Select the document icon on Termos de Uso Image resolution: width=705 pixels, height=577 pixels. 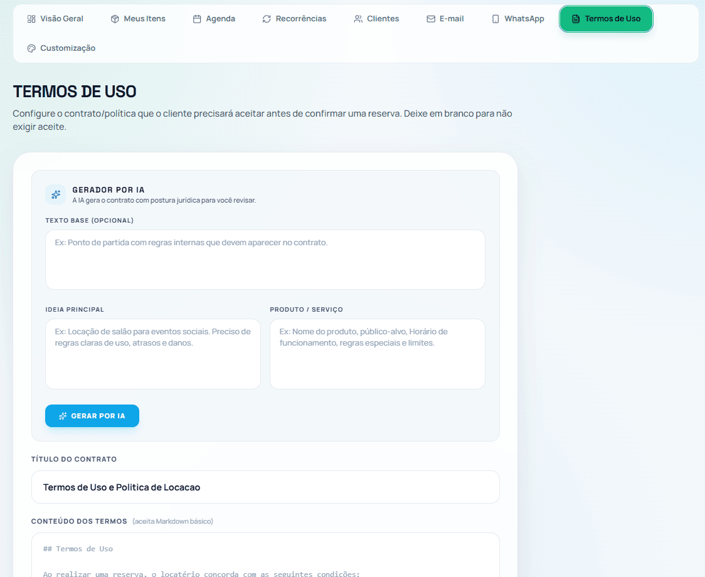(x=575, y=18)
